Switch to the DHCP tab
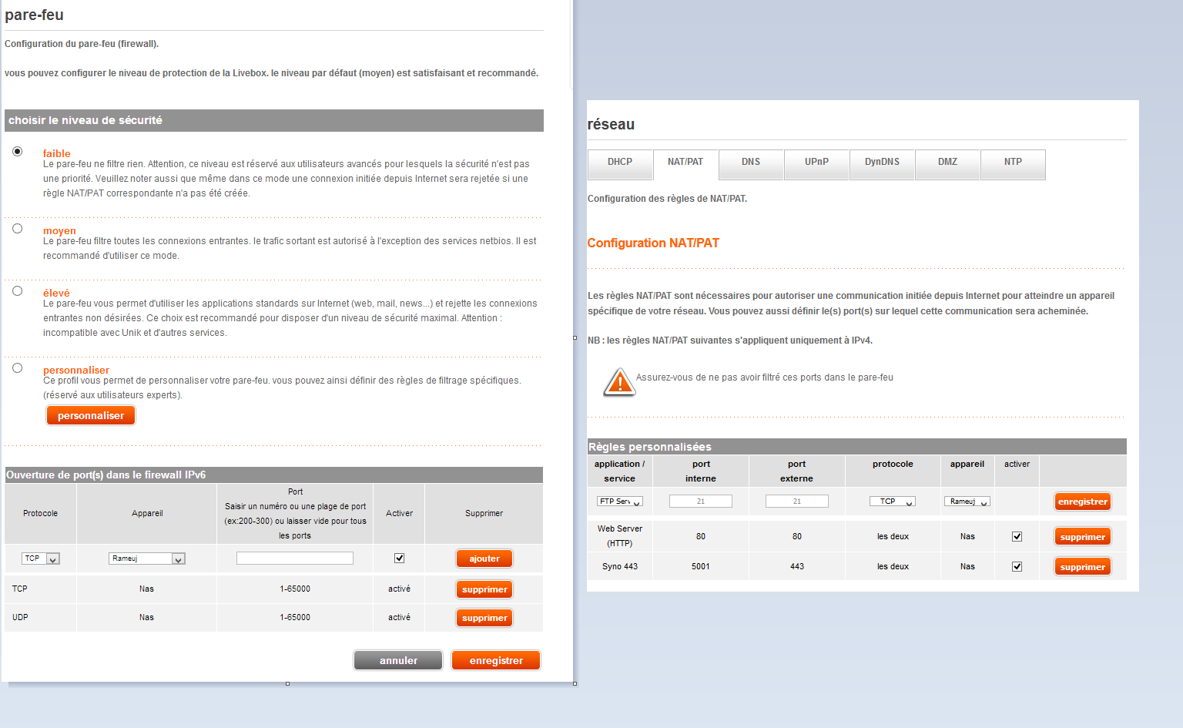Viewport: 1183px width, 728px height. click(x=620, y=164)
